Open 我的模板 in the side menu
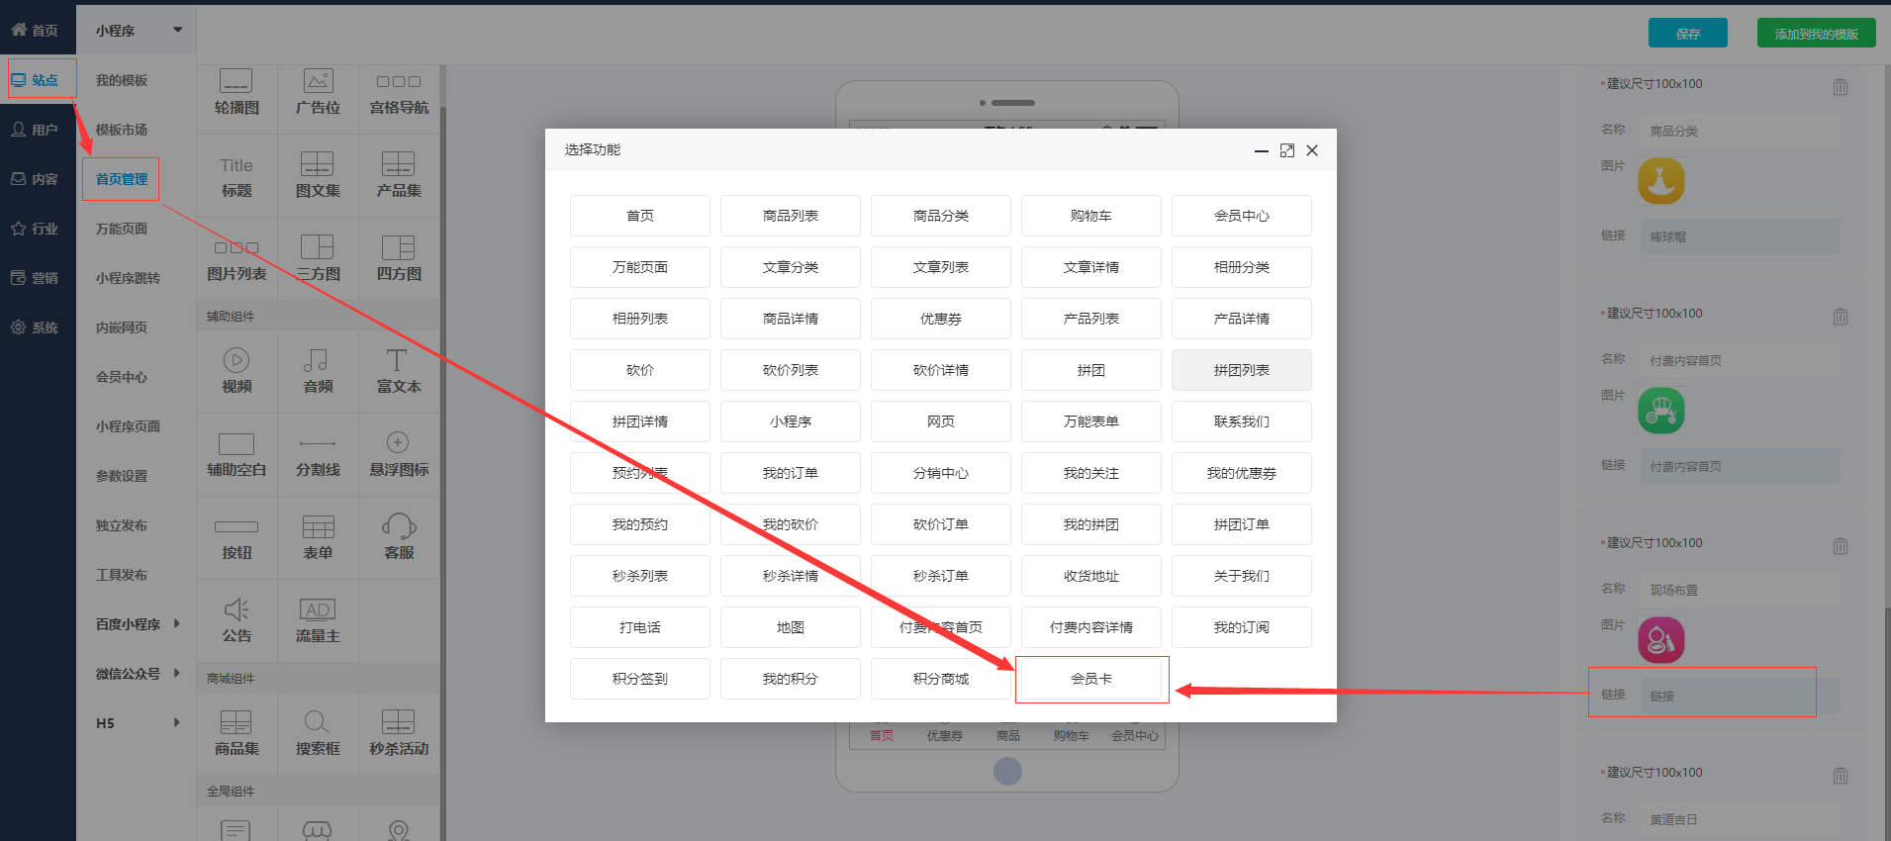Image resolution: width=1891 pixels, height=841 pixels. (122, 80)
